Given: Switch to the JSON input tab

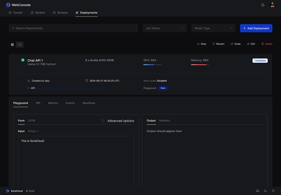Looking at the screenshot, I should 31,121.
